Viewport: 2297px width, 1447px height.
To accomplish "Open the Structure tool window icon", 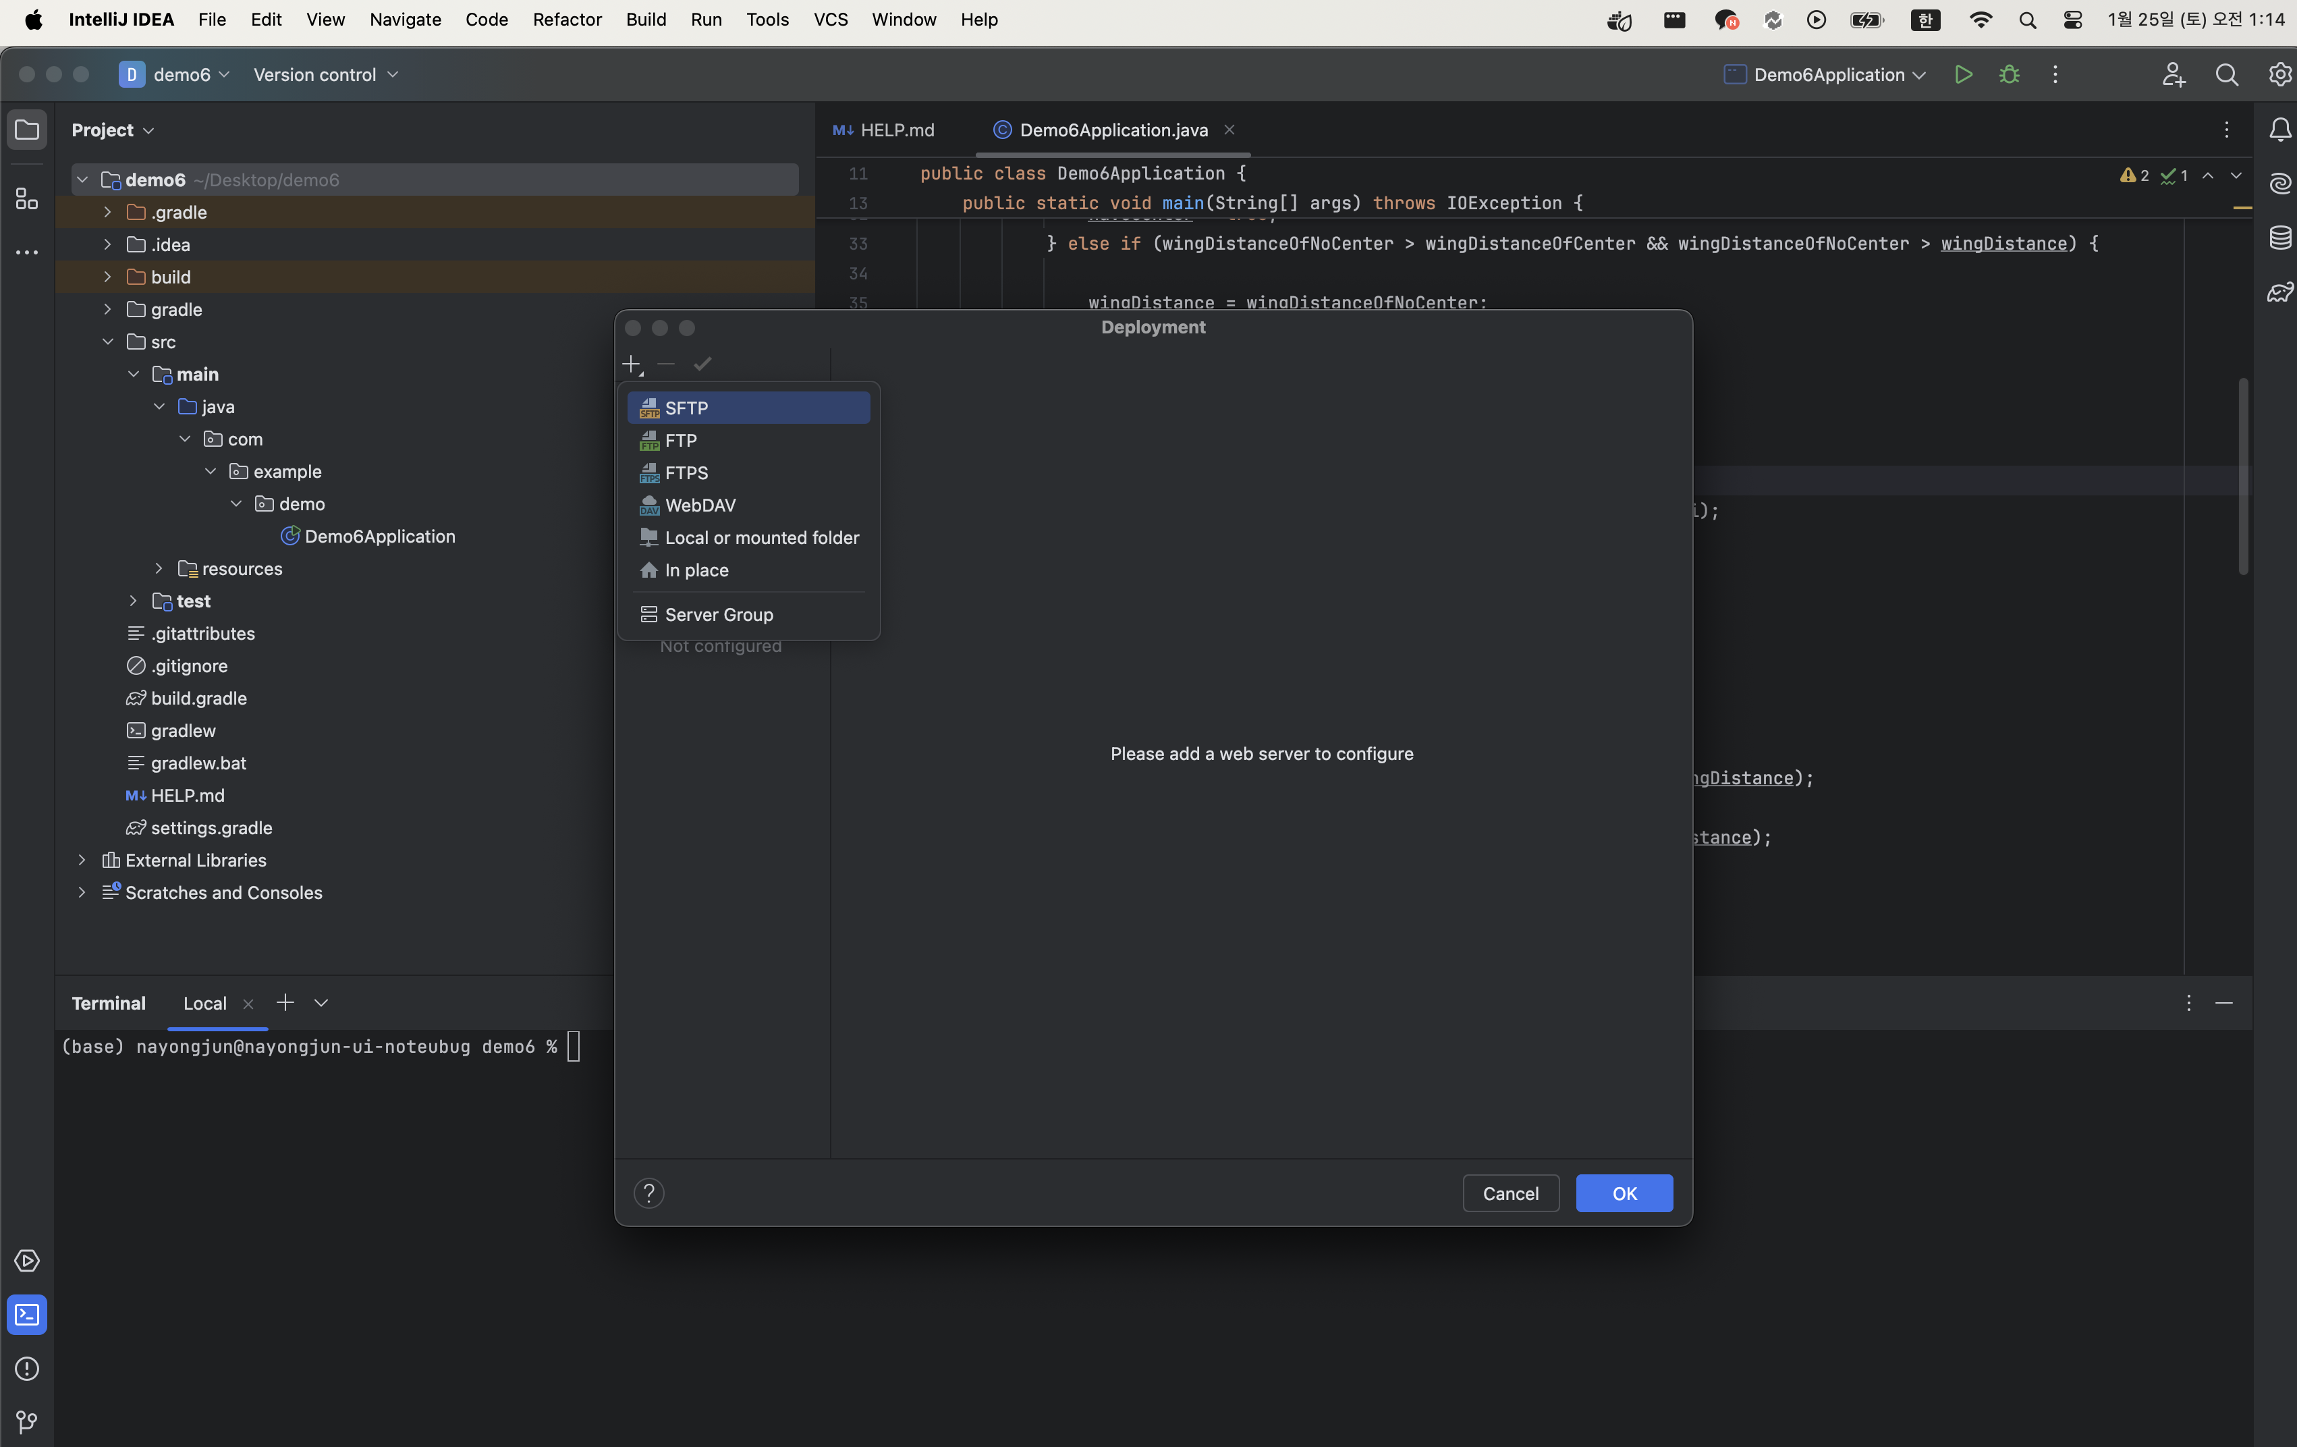I will click(x=27, y=198).
